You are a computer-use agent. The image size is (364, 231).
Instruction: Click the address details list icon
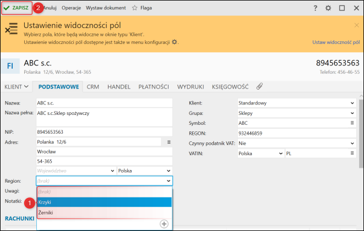[169, 142]
